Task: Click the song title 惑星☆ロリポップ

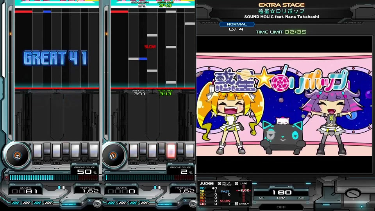Action: pos(282,11)
